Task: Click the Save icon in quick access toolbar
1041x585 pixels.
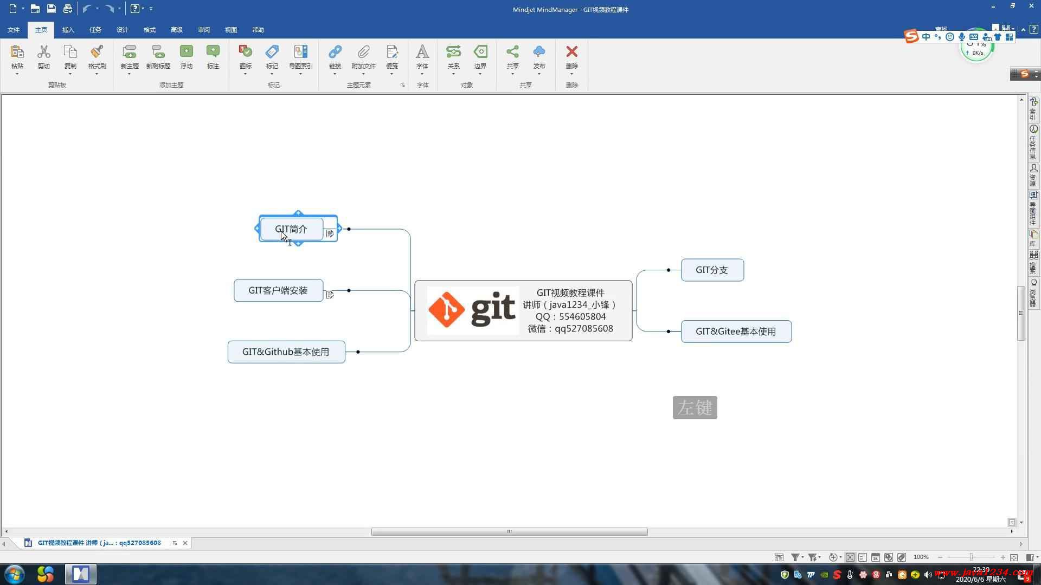Action: (x=52, y=9)
